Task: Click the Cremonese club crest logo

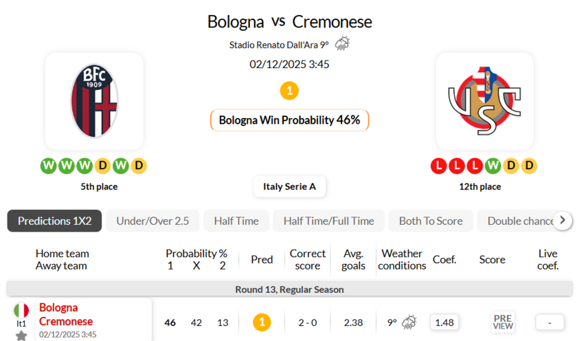Action: (484, 100)
